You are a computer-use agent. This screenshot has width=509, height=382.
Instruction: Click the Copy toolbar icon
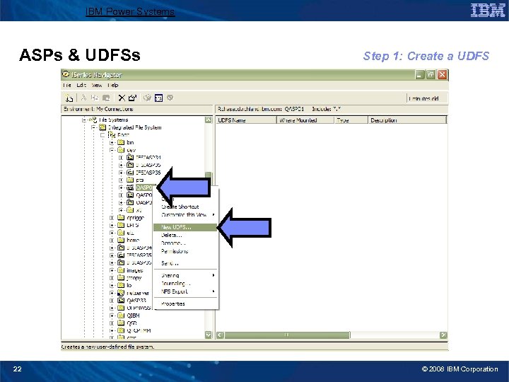point(95,98)
